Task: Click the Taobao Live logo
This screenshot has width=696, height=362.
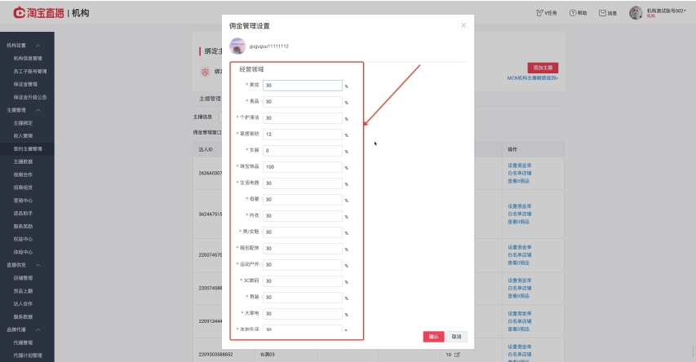Action: point(38,13)
